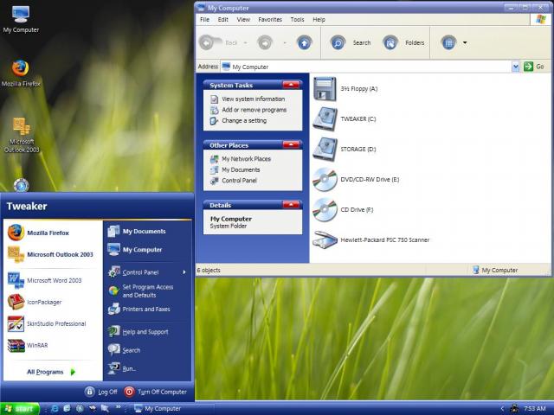Launch Microsoft Outlook 2003 from Start menu
Screen dimensions: 554x415
click(52, 254)
